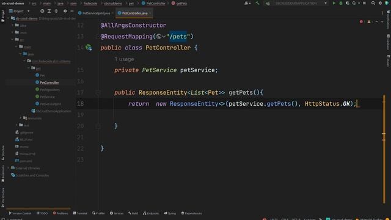The image size is (391, 220).
Task: Open Search Everywhere magnifier icon
Action: (x=373, y=3)
